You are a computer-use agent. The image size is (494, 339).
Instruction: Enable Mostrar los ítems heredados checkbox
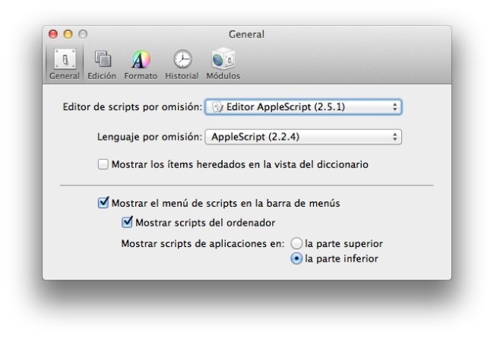click(x=103, y=164)
